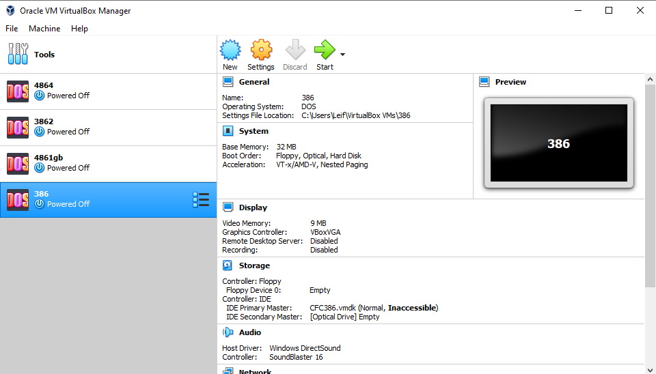Minimize the VirtualBox Manager window
This screenshot has height=374, width=656.
click(578, 10)
